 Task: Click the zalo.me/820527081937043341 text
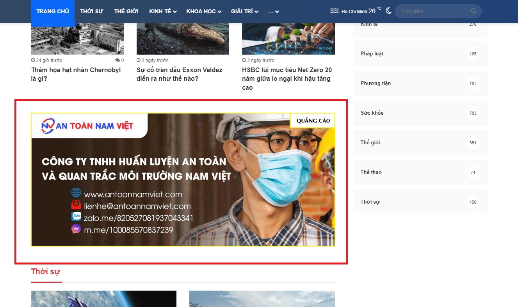[x=139, y=218]
